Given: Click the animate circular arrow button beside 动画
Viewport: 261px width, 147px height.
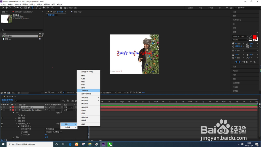Looking at the screenshot, I should coord(61,113).
